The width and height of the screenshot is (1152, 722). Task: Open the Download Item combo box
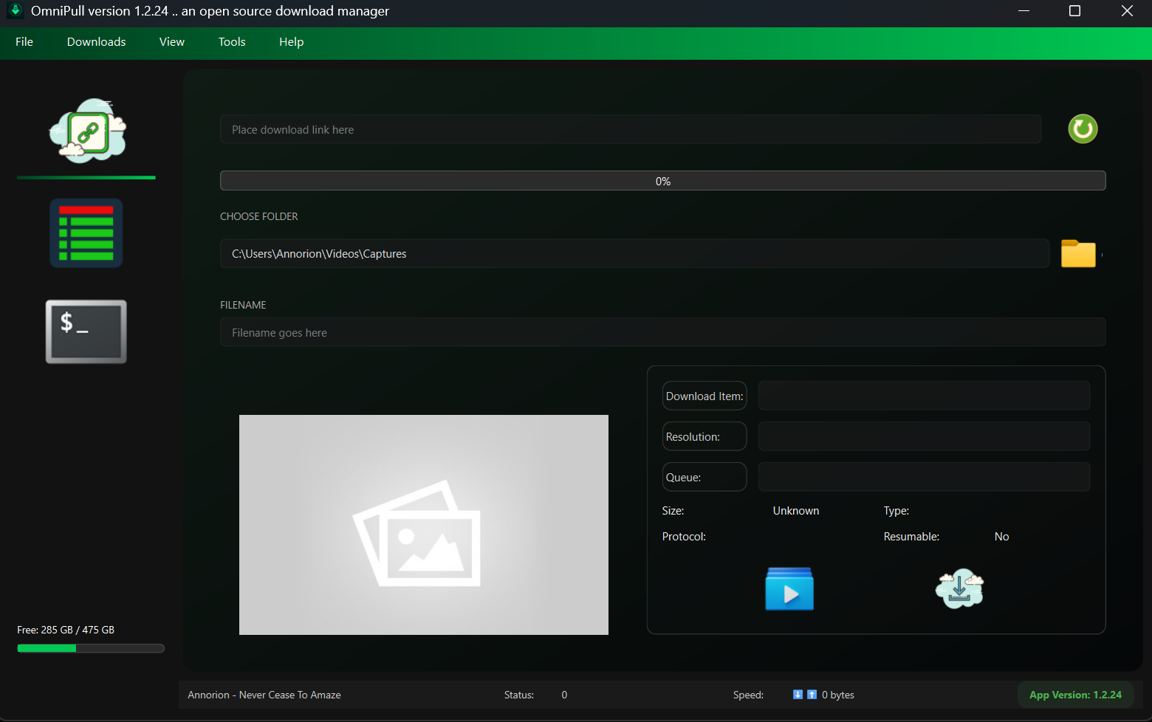tap(924, 396)
